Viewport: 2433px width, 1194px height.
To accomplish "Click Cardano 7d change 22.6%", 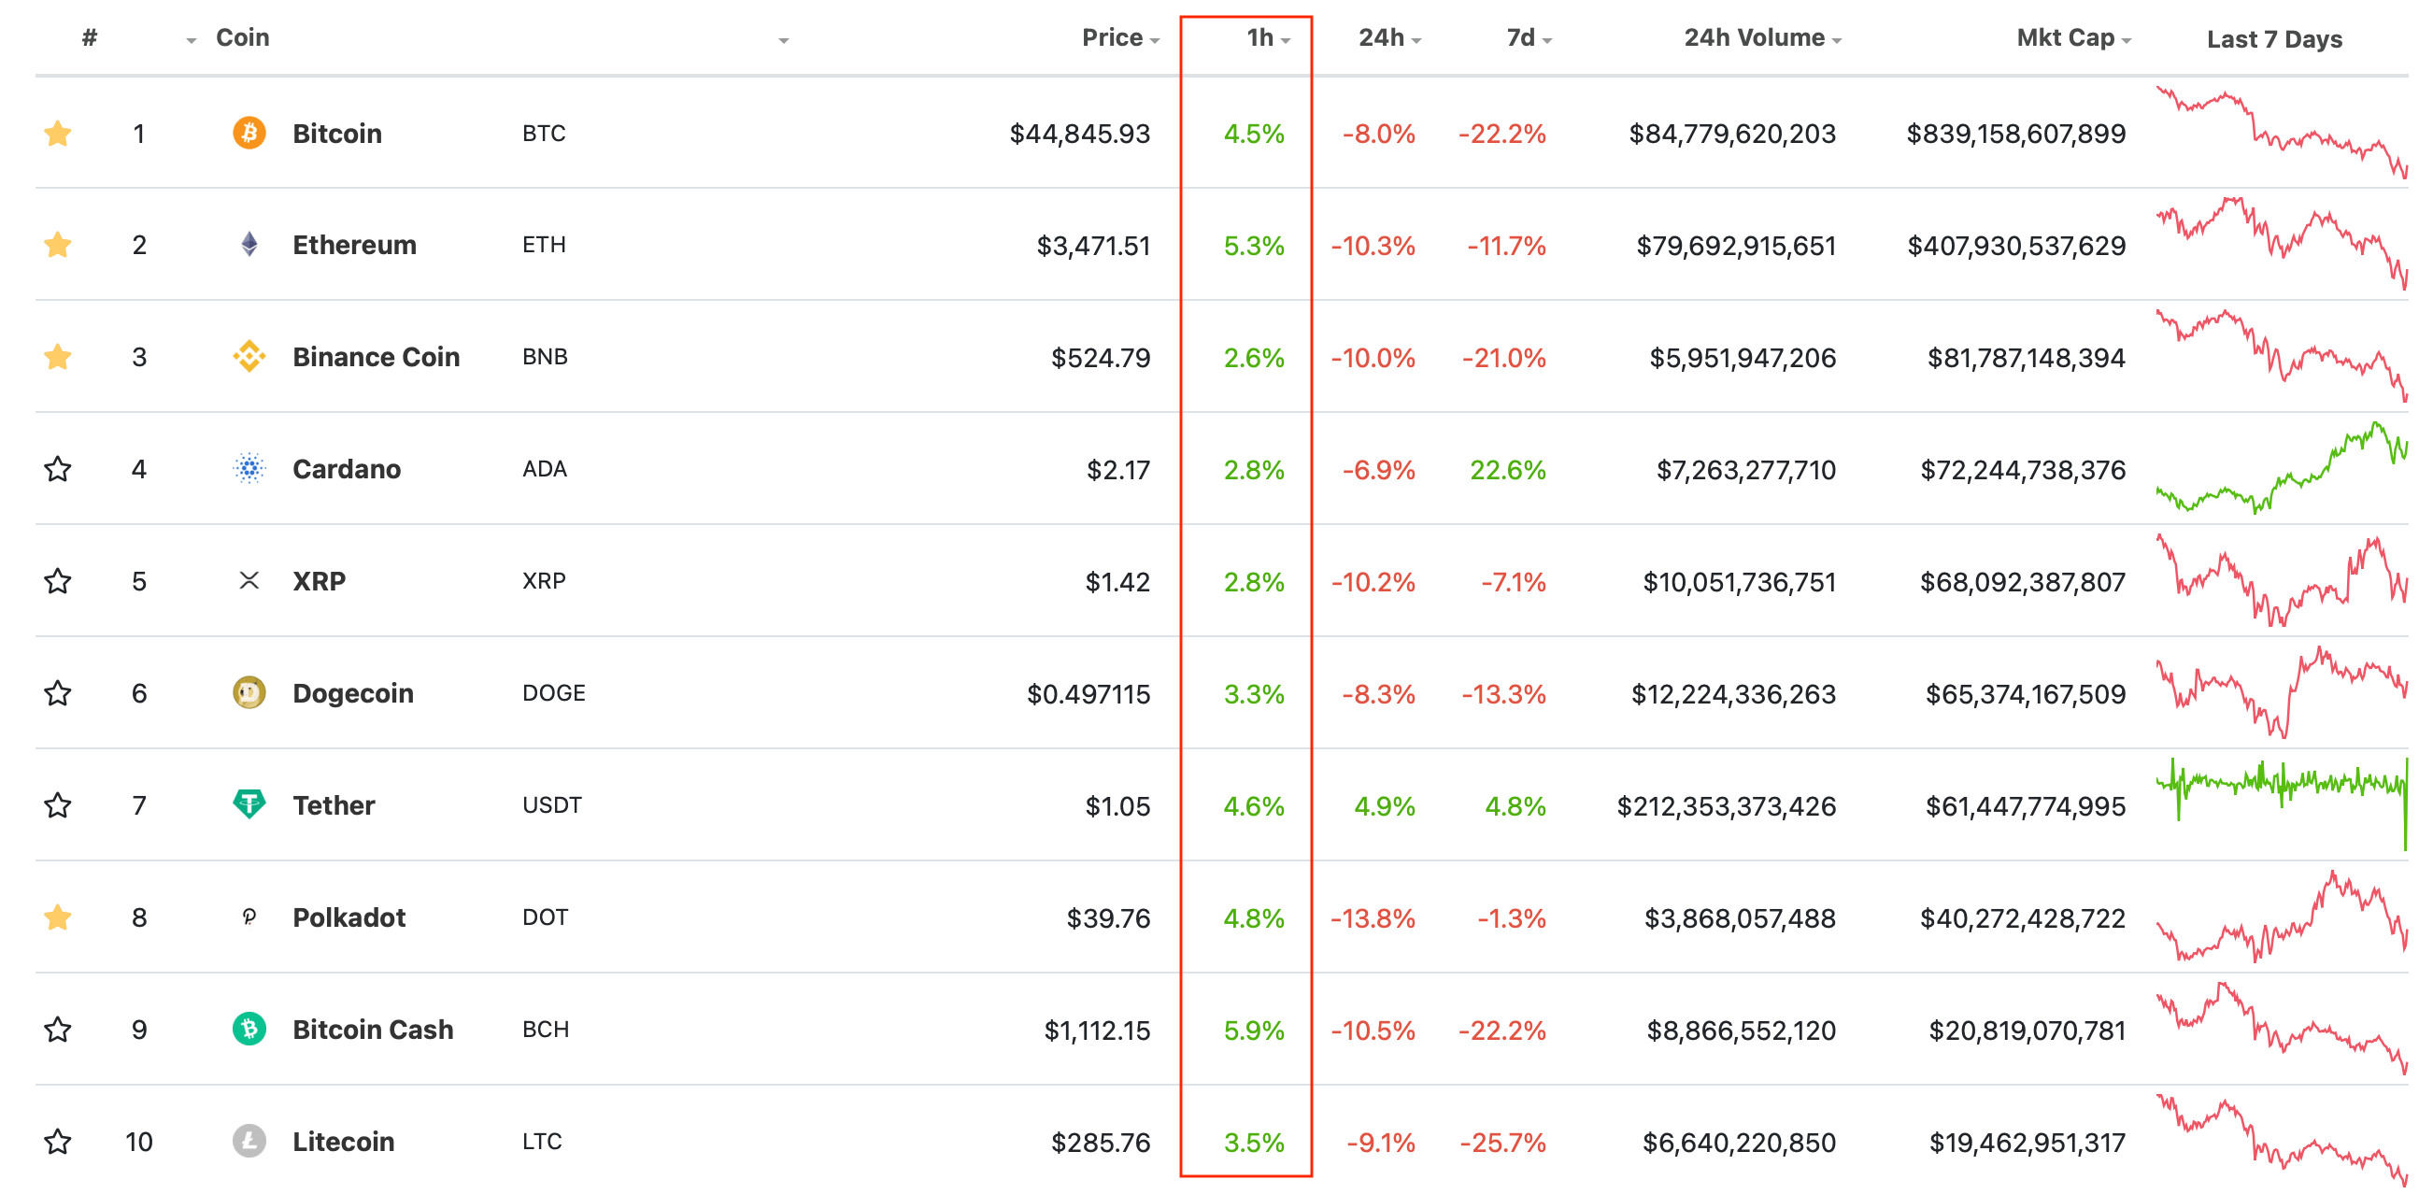I will point(1507,470).
